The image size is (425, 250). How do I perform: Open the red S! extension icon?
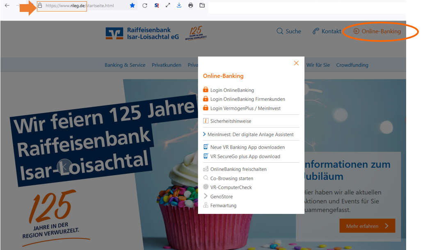click(156, 5)
